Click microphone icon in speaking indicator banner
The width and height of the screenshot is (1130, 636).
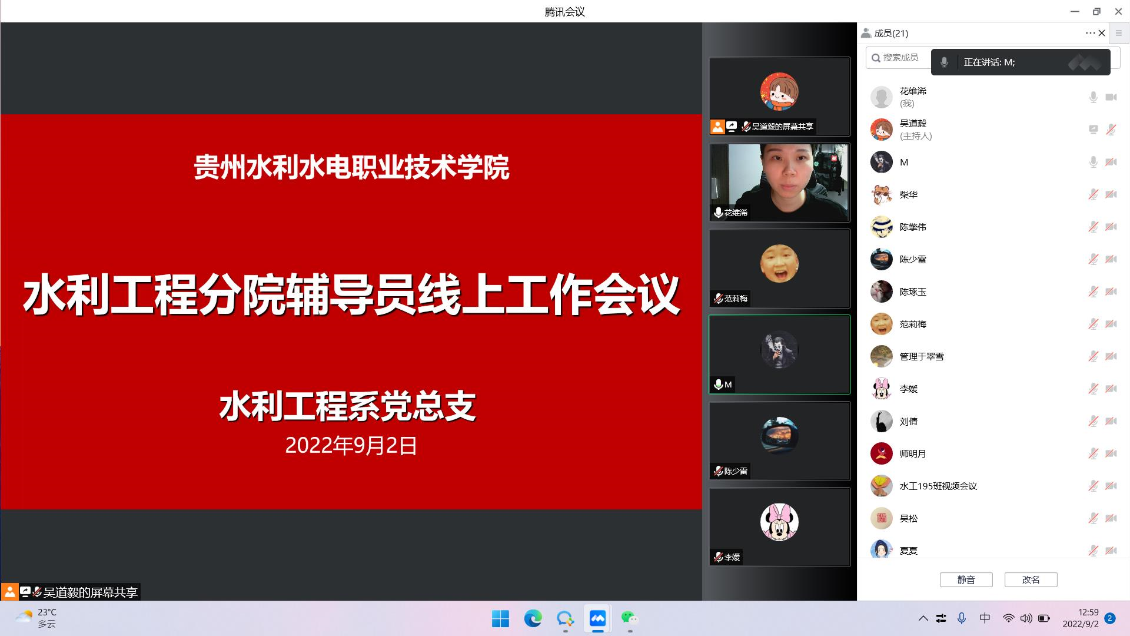click(x=945, y=62)
